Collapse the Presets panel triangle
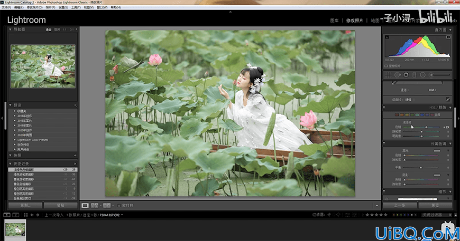 click(10, 105)
